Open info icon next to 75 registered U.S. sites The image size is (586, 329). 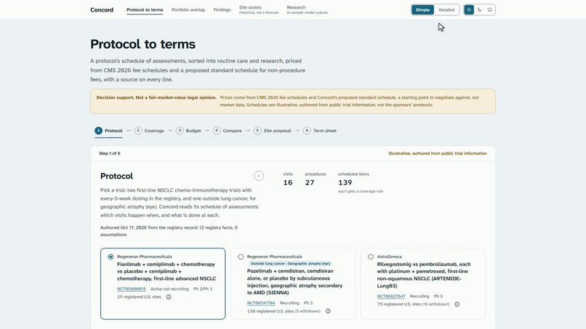tap(457, 304)
